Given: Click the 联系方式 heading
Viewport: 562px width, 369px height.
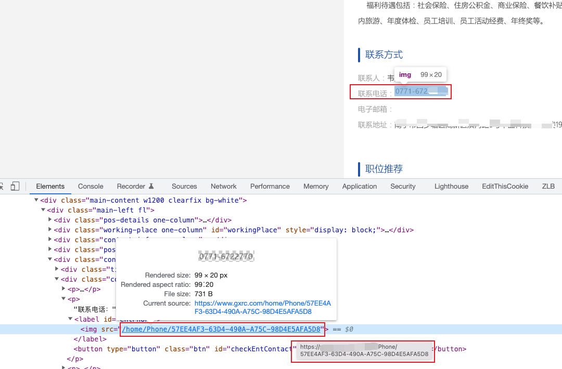Looking at the screenshot, I should coord(384,55).
